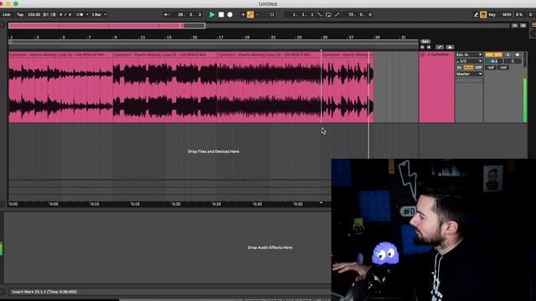Click the Lock Envelopes icon
536x301 pixels.
451,47
